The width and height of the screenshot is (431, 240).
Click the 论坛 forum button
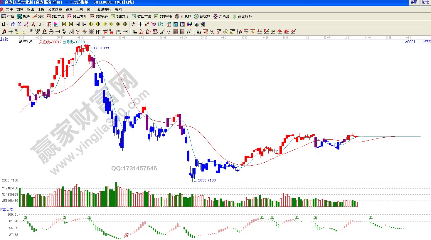pyautogui.click(x=425, y=2)
